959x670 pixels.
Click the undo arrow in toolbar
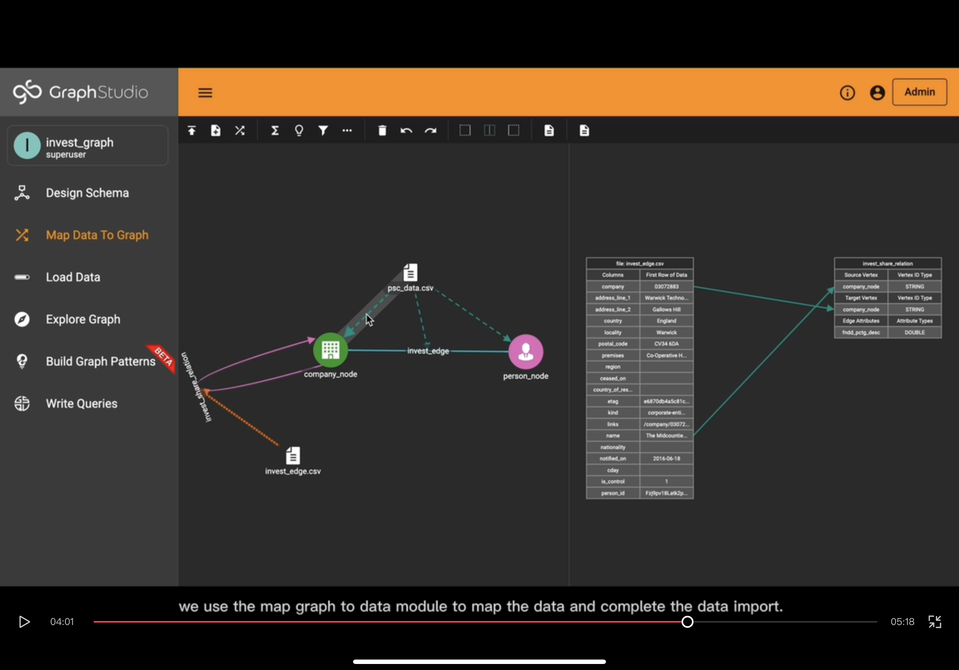tap(406, 130)
